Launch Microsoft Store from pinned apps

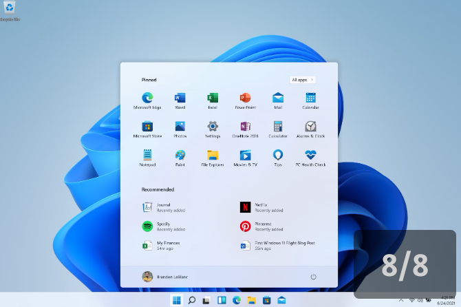(147, 127)
